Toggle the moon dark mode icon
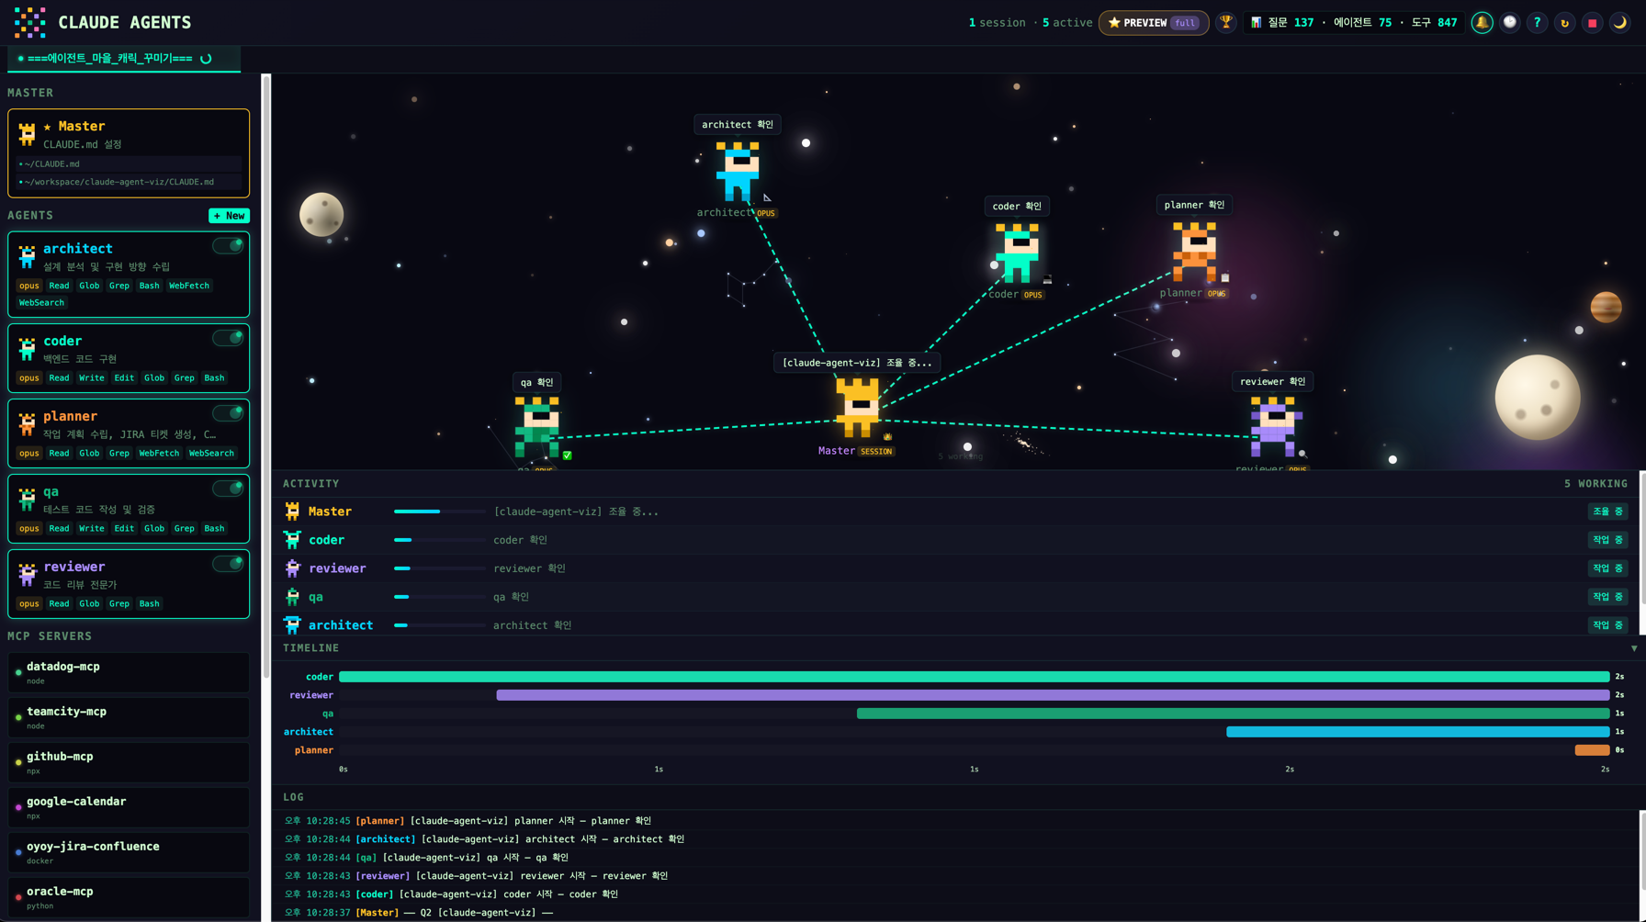1646x922 pixels. coord(1619,23)
